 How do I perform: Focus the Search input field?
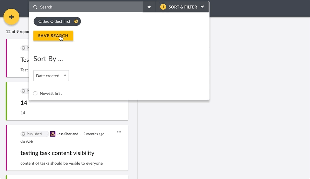(x=86, y=7)
